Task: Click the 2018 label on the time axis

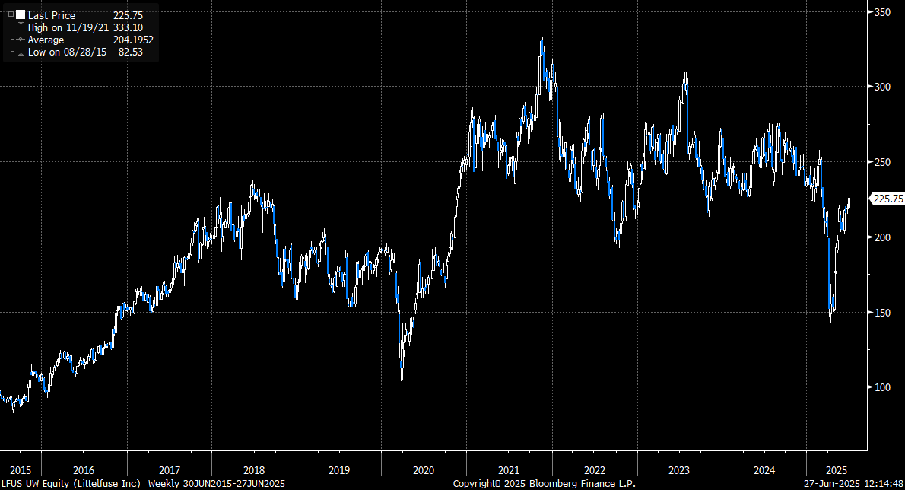Action: [x=254, y=470]
